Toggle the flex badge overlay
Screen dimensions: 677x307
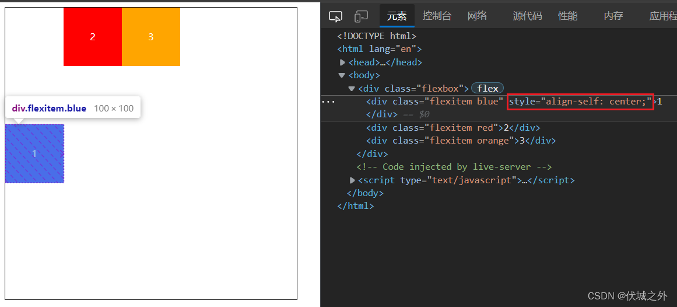click(x=487, y=89)
